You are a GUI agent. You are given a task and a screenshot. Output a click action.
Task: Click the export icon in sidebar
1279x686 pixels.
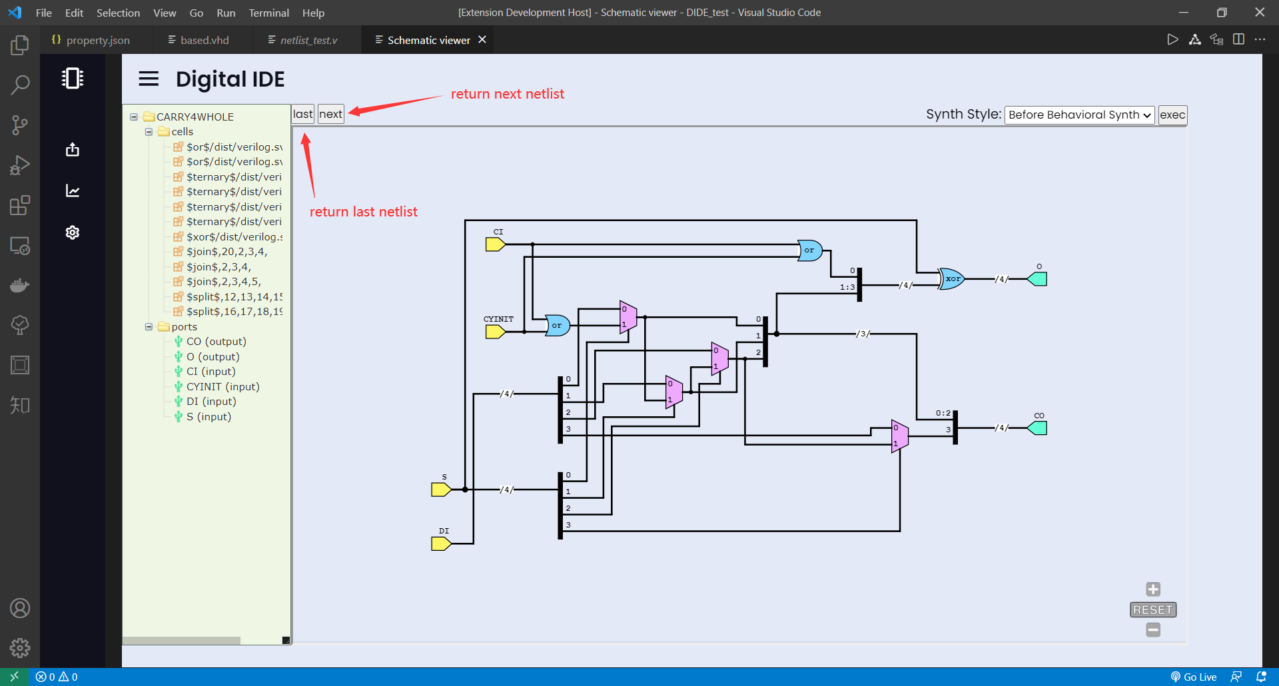[73, 150]
